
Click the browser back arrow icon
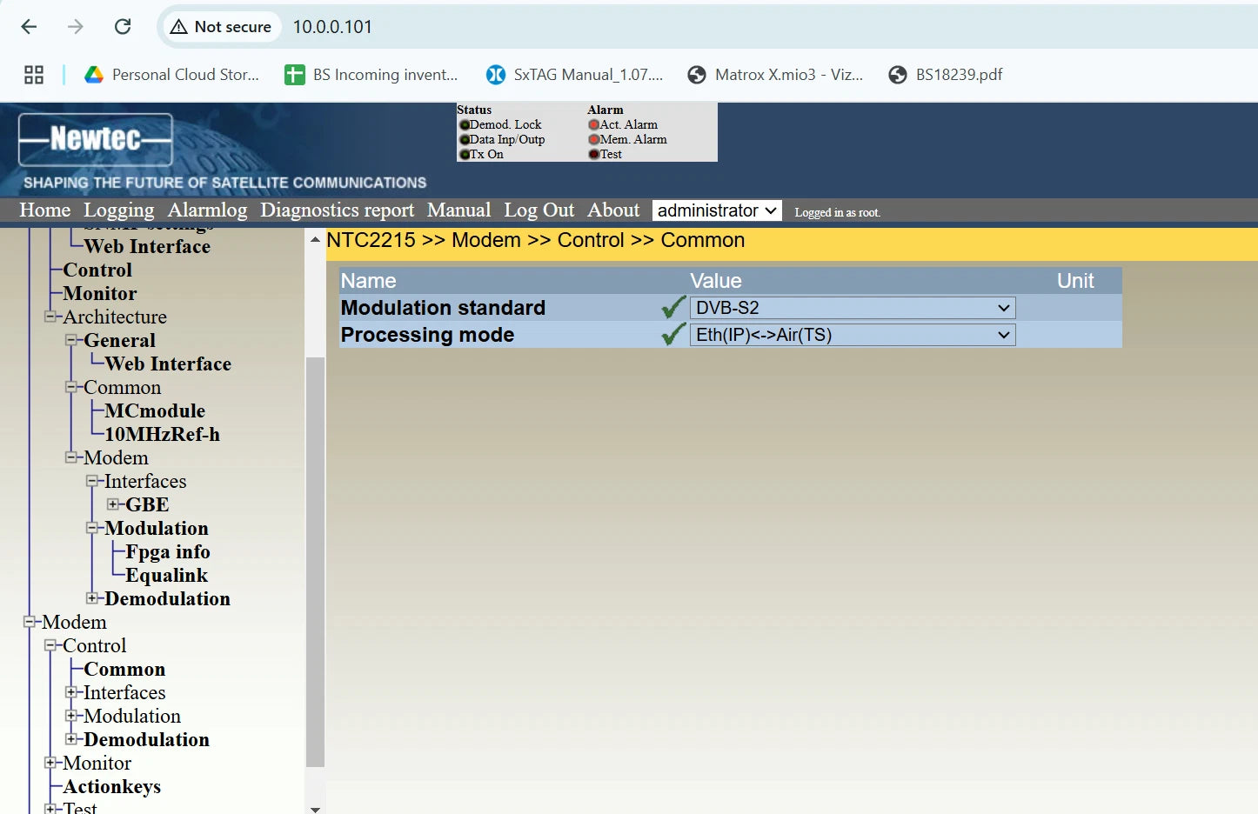[29, 27]
